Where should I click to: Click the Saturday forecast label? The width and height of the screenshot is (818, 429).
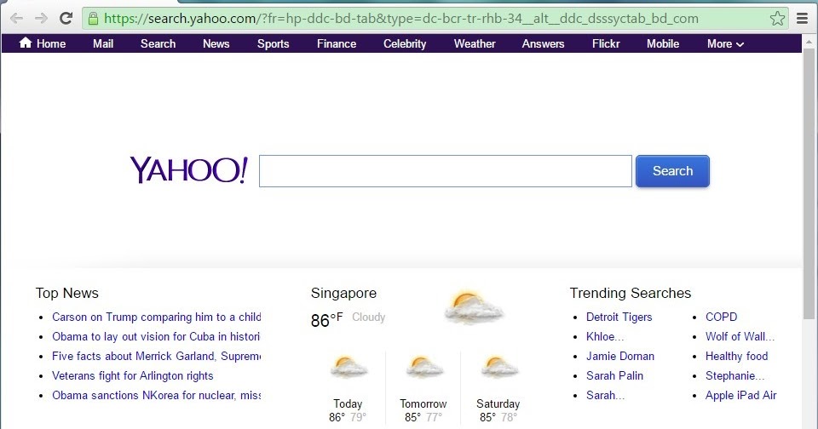[x=498, y=404]
